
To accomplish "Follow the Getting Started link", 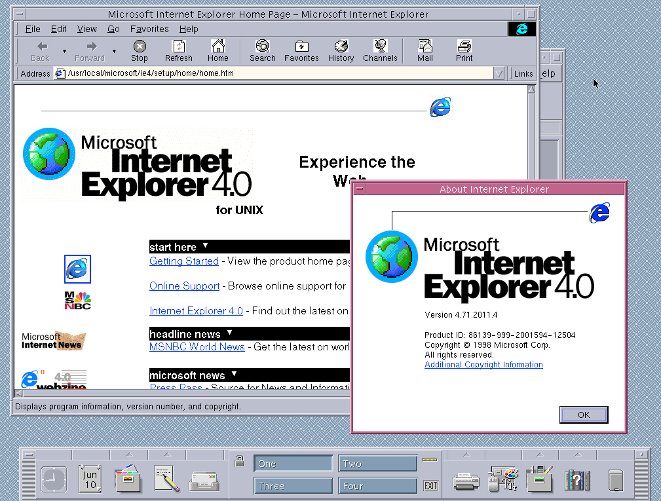I will [184, 261].
